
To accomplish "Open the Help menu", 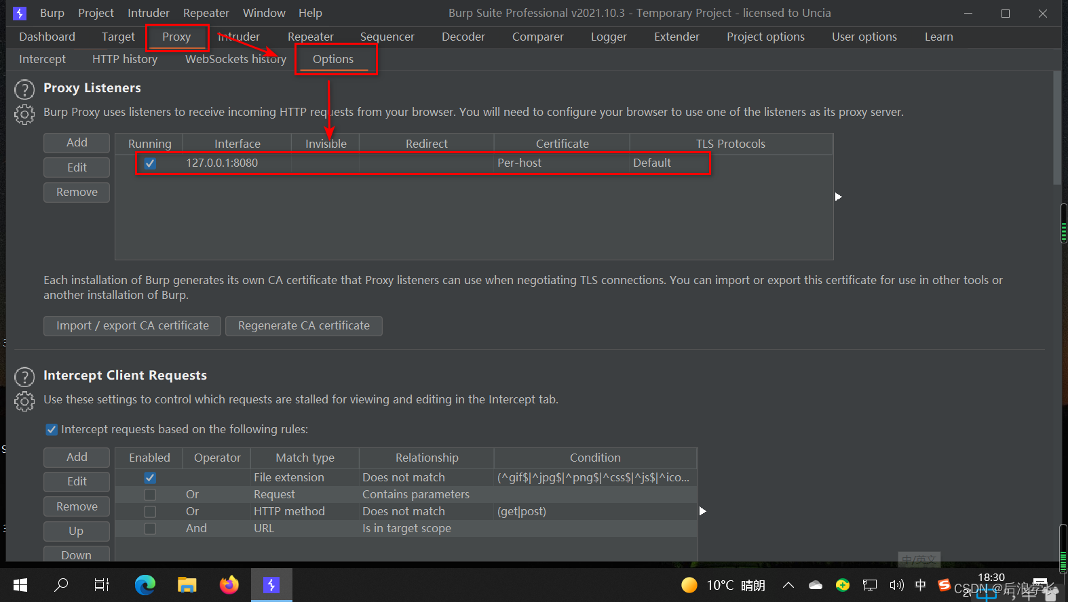I will pyautogui.click(x=310, y=13).
